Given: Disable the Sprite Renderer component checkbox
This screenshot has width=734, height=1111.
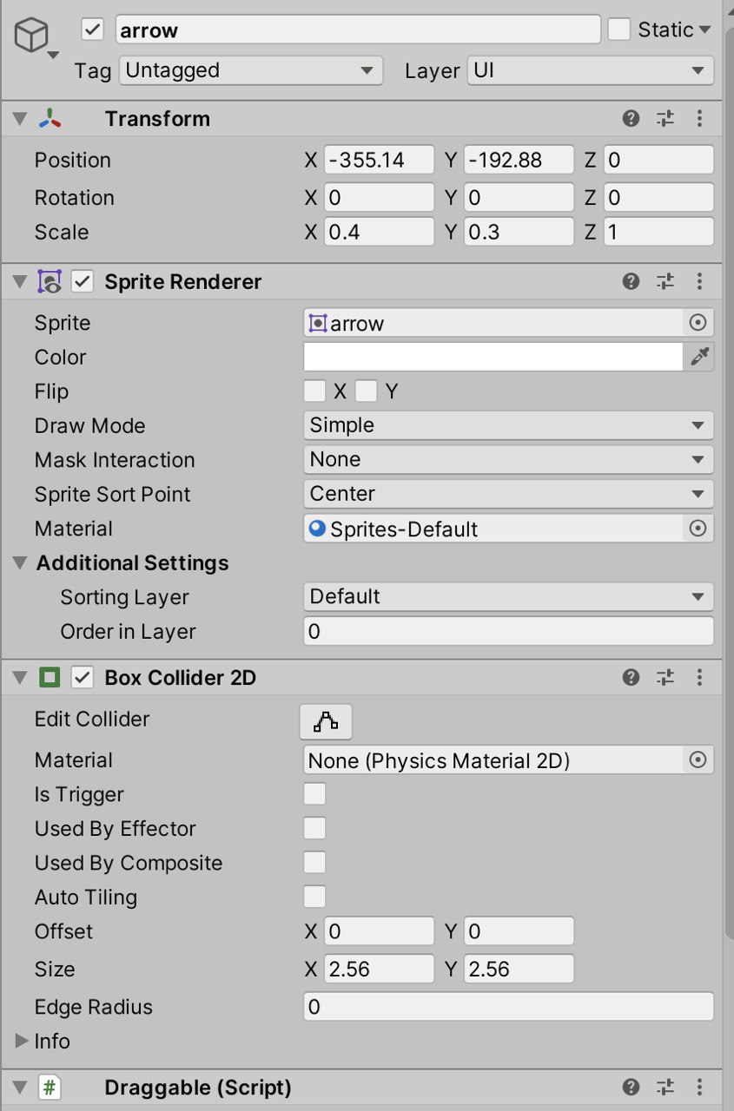Looking at the screenshot, I should tap(83, 281).
